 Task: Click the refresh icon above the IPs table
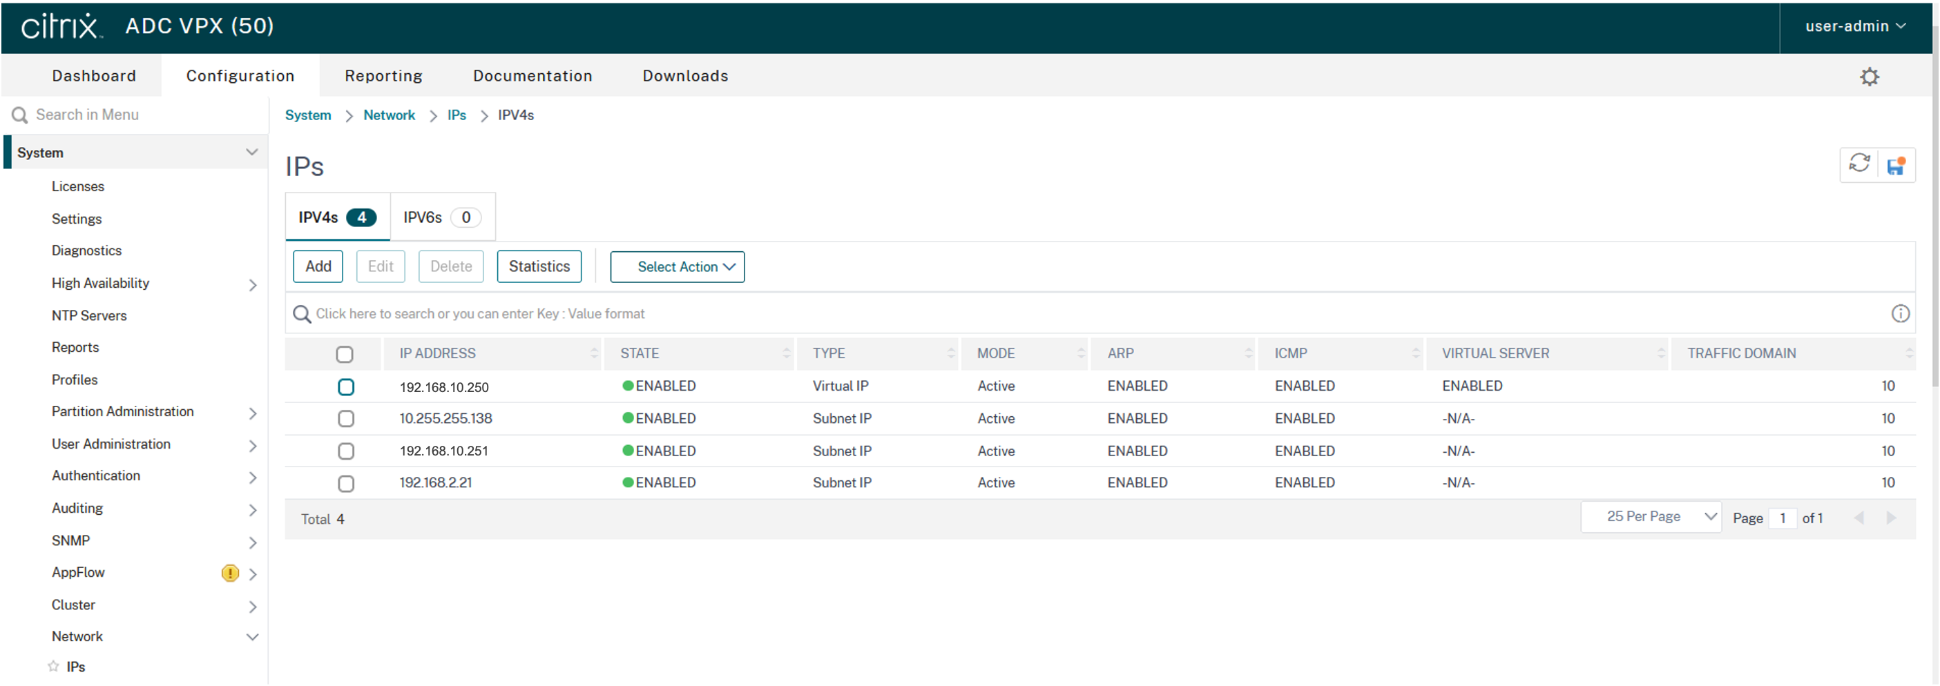tap(1859, 164)
